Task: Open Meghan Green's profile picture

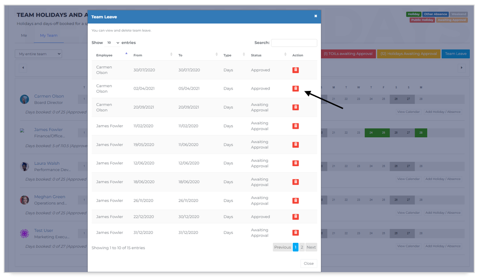Action: (x=25, y=200)
